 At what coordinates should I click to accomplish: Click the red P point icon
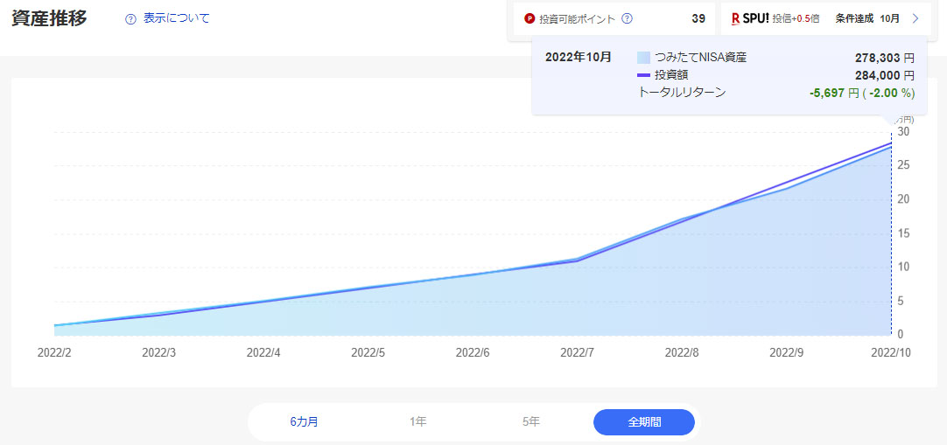coord(530,18)
